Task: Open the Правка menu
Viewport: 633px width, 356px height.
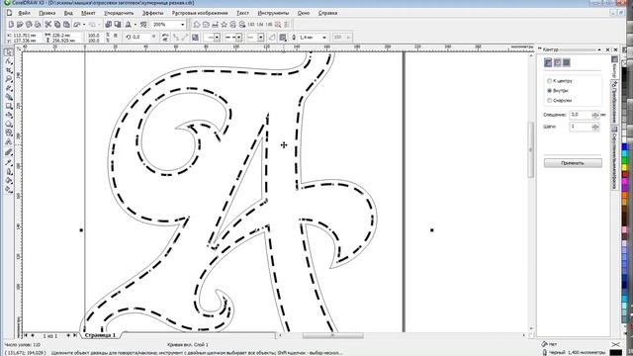Action: pos(47,13)
